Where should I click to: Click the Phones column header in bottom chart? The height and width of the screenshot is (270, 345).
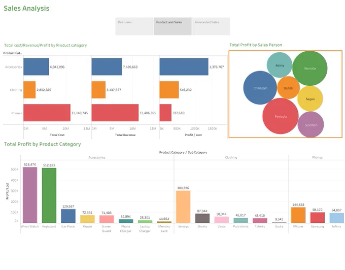click(317, 157)
